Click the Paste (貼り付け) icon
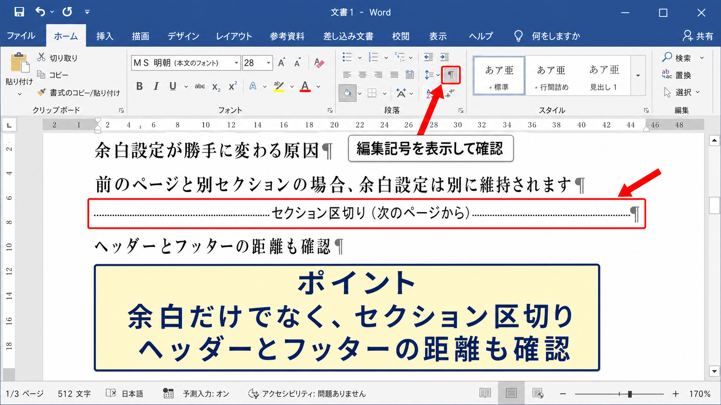 tap(19, 62)
